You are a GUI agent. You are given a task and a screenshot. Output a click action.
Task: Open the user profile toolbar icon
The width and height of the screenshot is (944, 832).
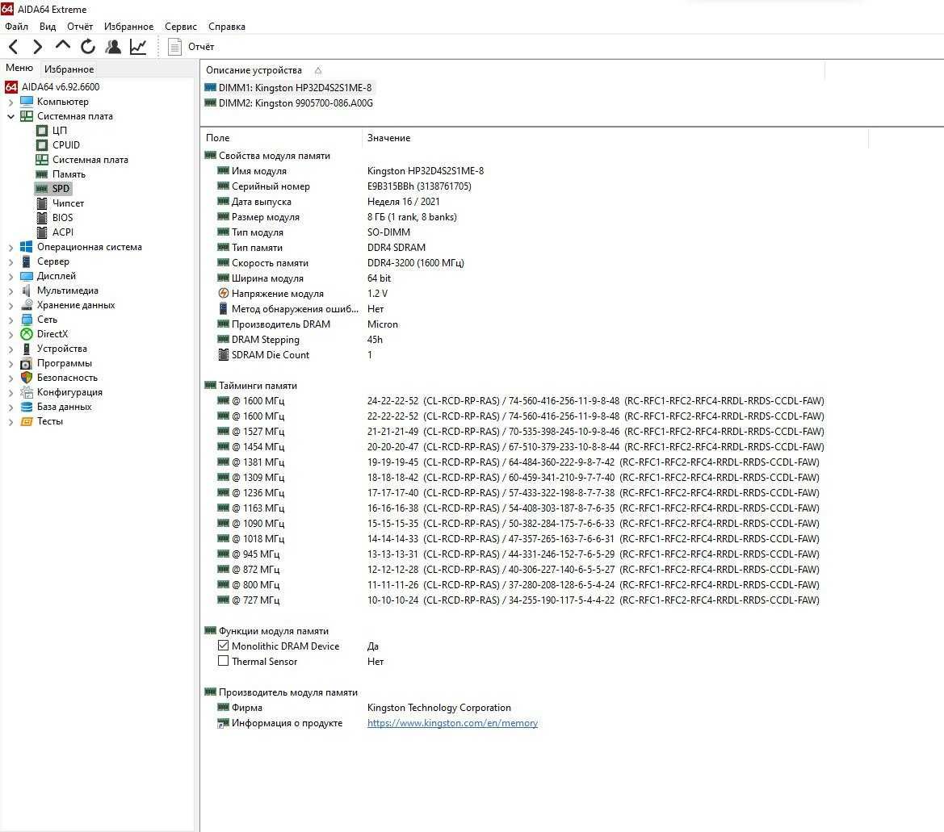click(x=112, y=46)
